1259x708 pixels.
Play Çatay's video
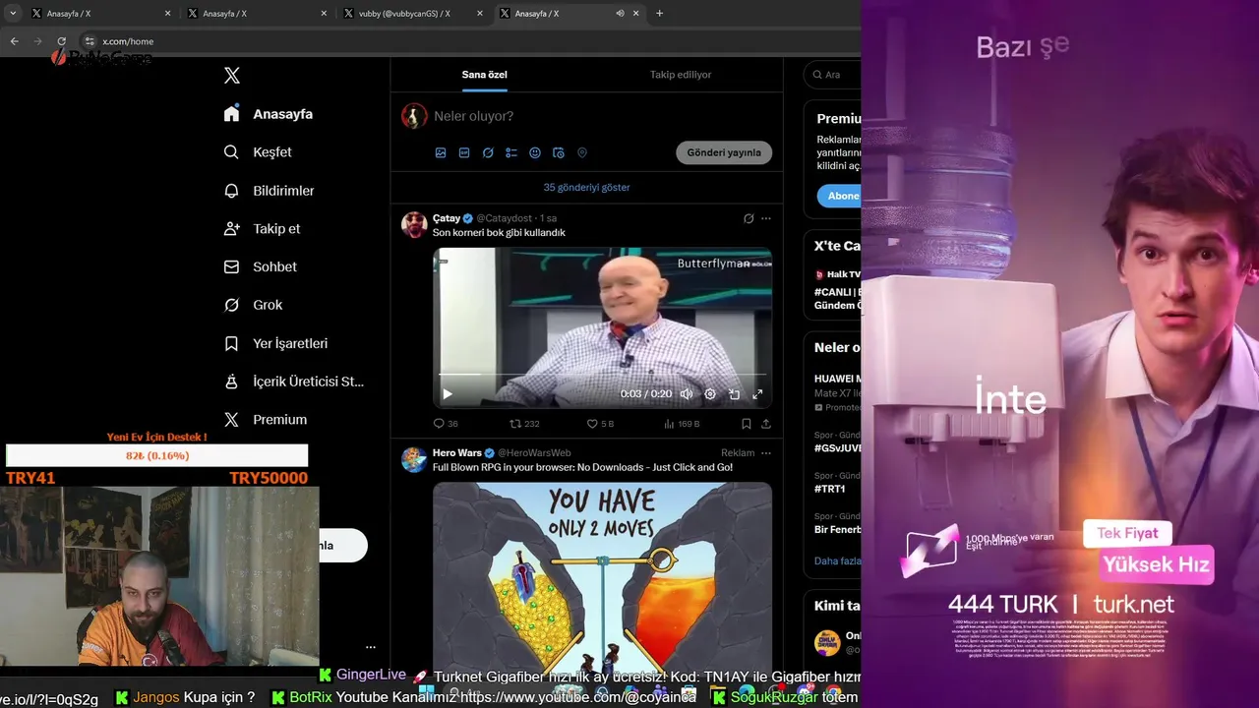coord(448,394)
